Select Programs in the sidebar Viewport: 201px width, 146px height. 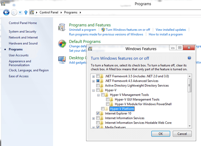point(16,49)
